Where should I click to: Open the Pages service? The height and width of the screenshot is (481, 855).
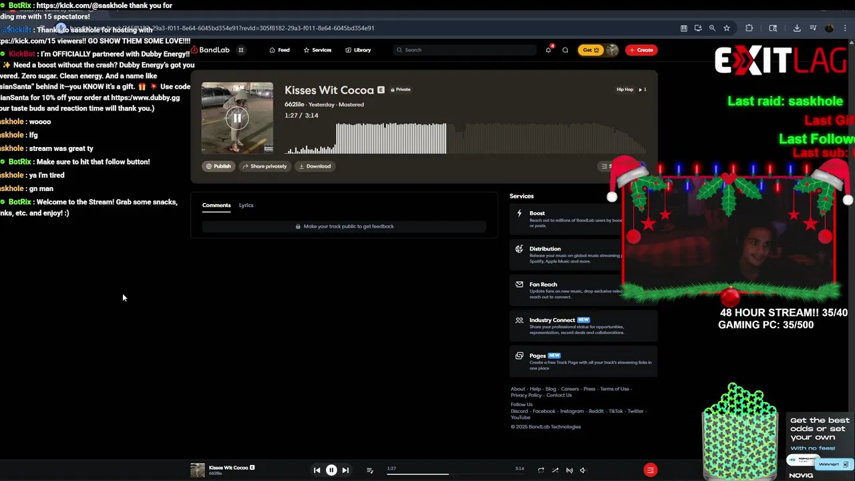pos(583,361)
